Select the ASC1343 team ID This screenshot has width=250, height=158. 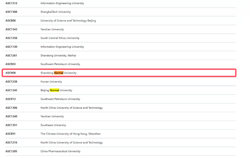click(11, 29)
